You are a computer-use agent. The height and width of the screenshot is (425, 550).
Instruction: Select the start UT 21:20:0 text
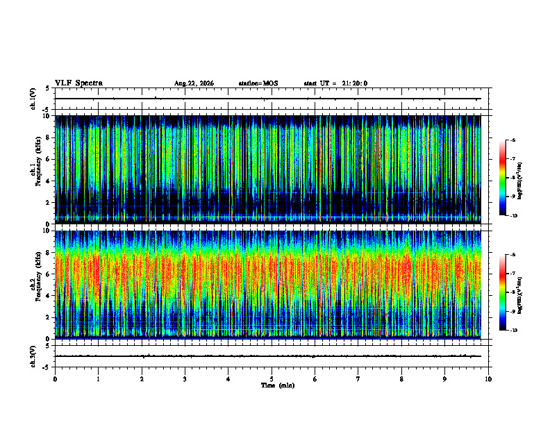click(x=335, y=83)
